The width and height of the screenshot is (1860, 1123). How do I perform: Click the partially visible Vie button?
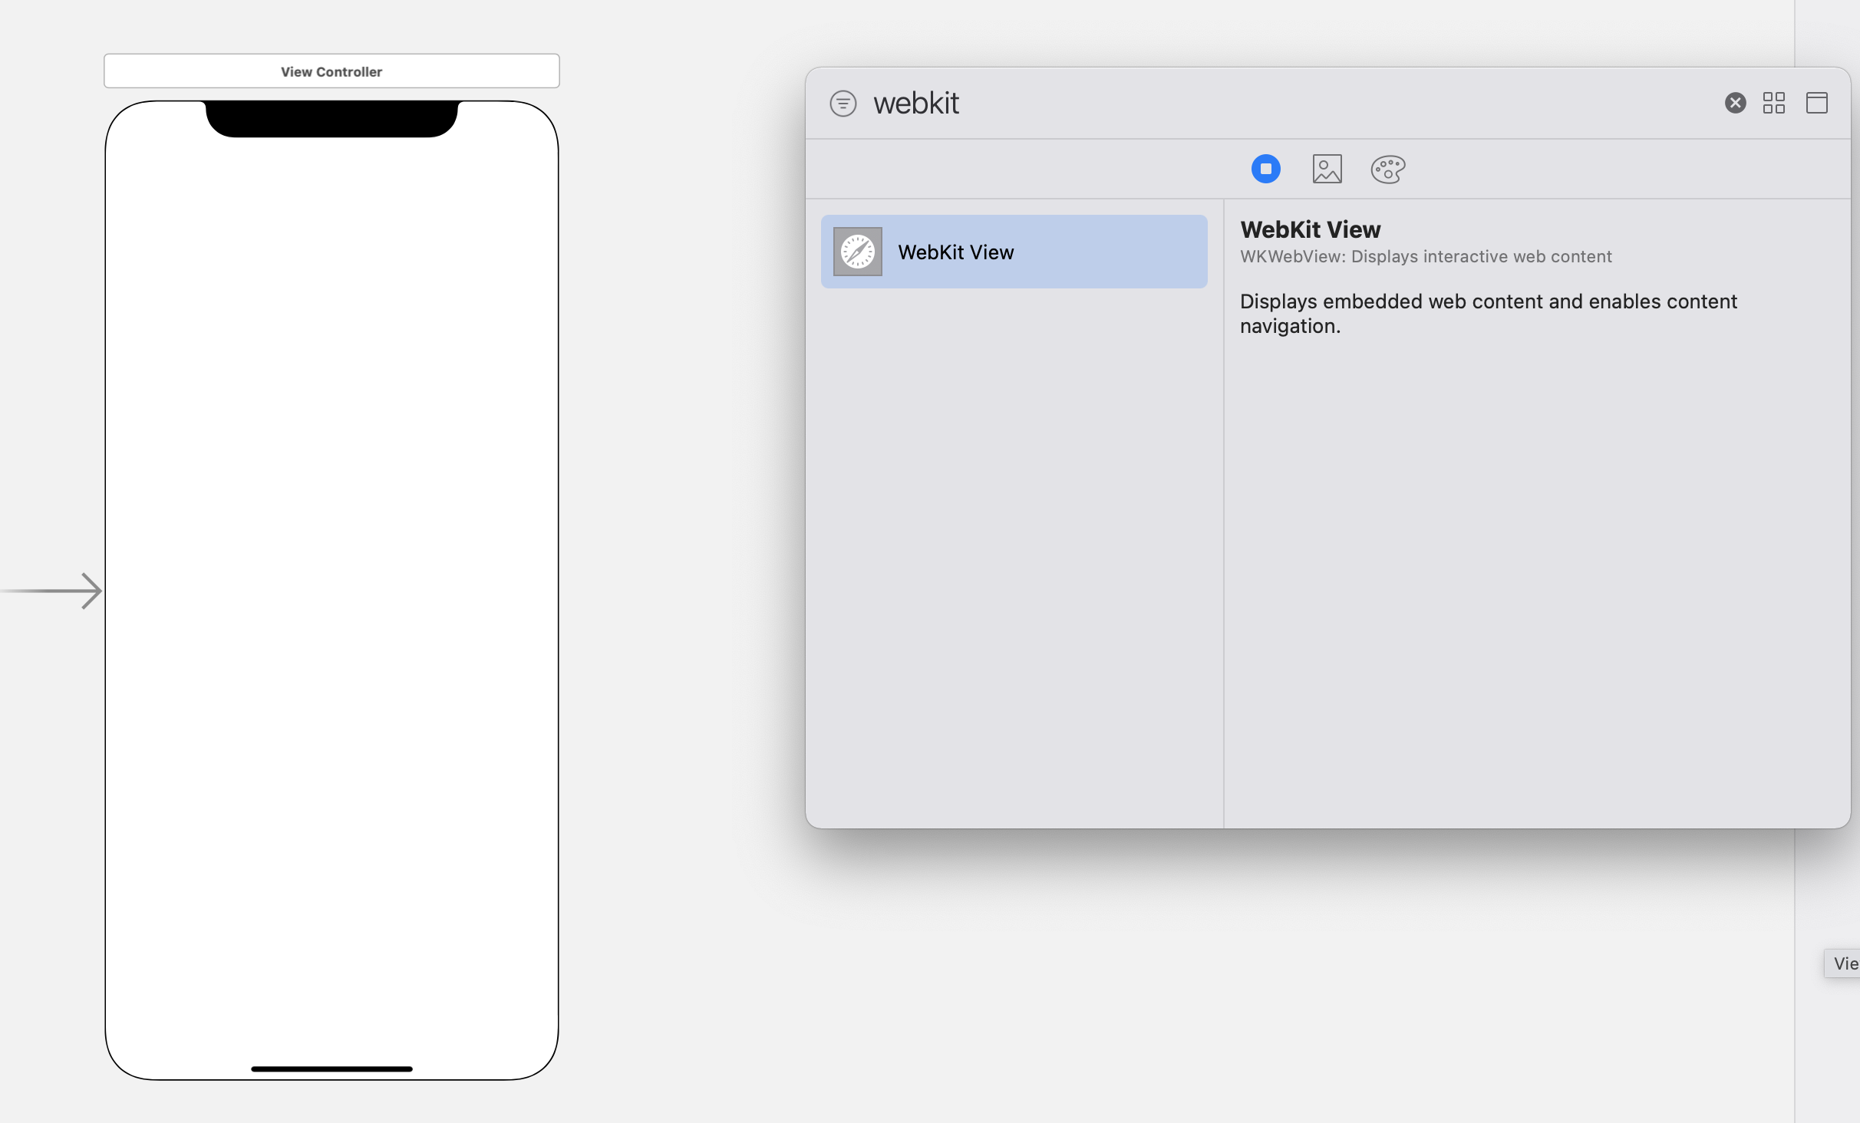1843,963
